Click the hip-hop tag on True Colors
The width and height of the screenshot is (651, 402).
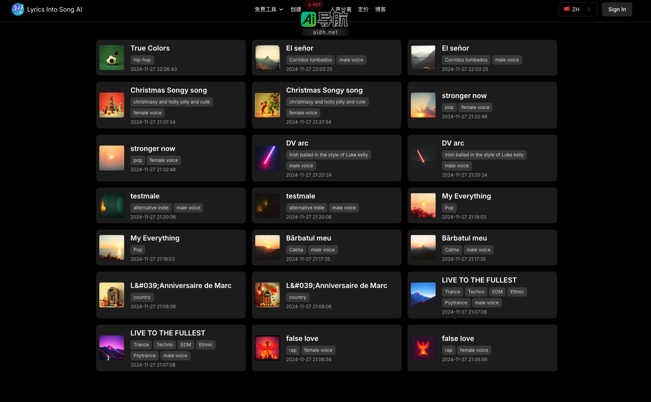(142, 60)
